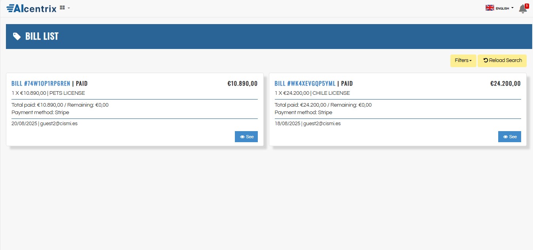This screenshot has width=533, height=250.
Task: Open the apps grid icon menu
Action: [x=62, y=8]
